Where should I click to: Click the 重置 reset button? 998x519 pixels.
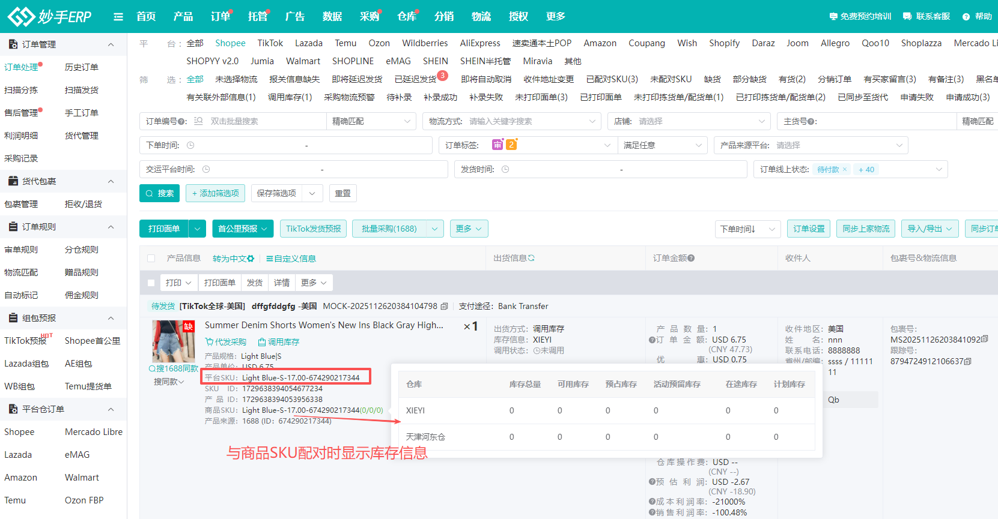click(x=343, y=193)
